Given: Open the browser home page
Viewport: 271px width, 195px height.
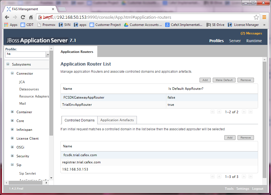Looking at the screenshot, I should tap(31, 17).
